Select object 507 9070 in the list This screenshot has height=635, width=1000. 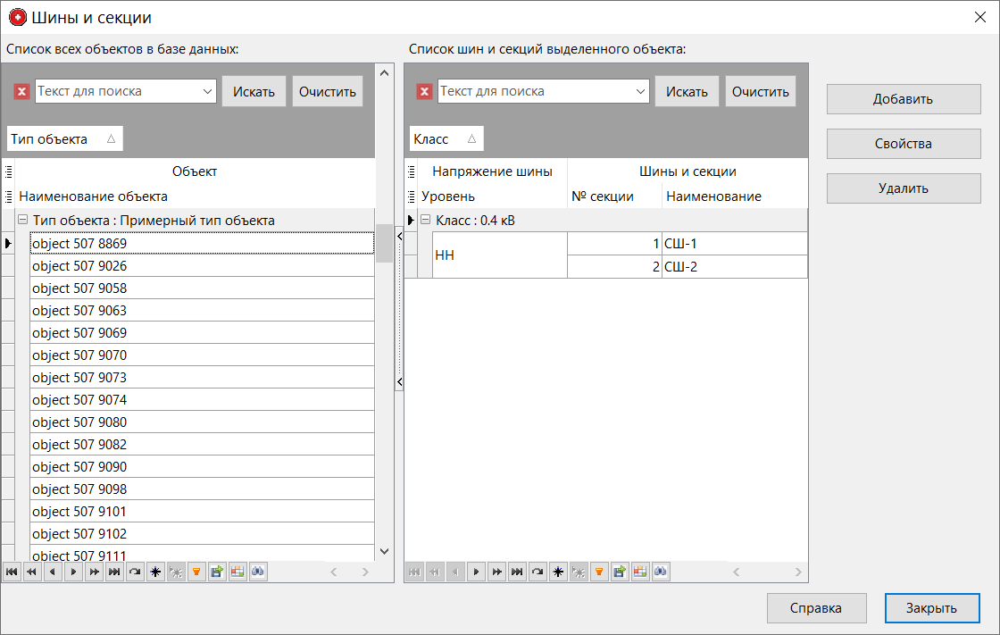pos(201,355)
